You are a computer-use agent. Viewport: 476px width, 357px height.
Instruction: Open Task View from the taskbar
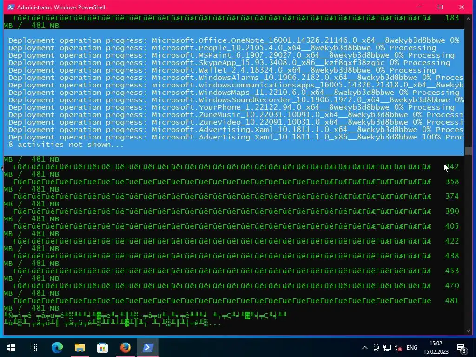(x=33, y=348)
